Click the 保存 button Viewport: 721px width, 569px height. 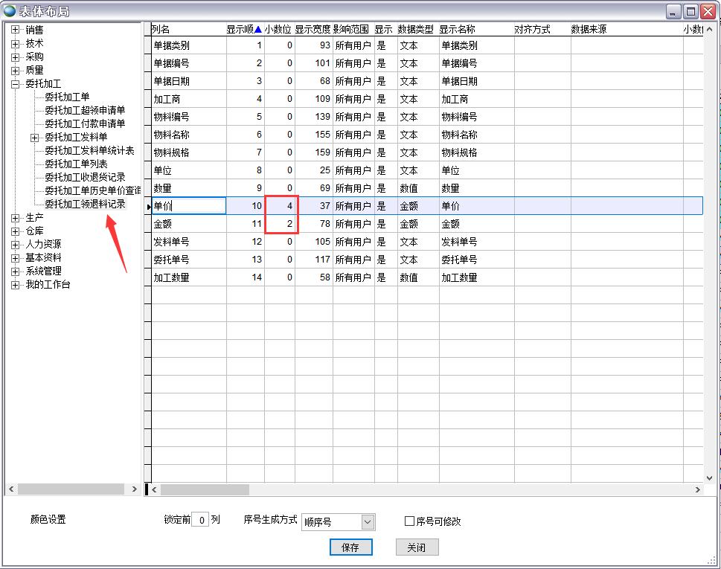tap(350, 547)
